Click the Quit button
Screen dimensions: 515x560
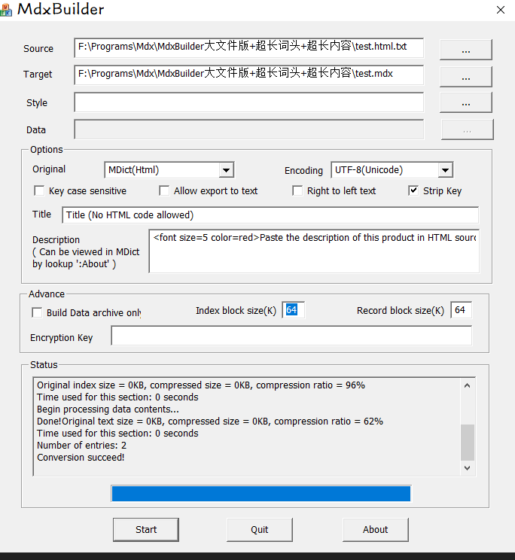260,529
